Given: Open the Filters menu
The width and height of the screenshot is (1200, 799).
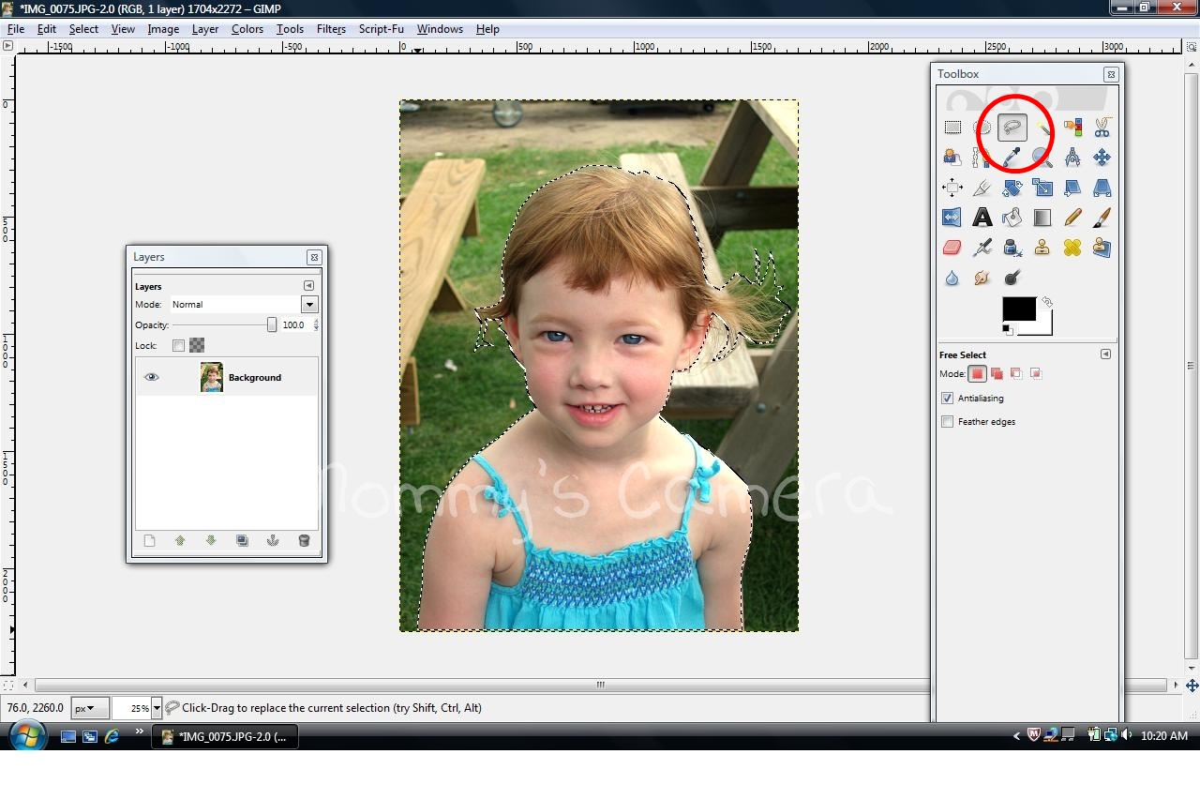Looking at the screenshot, I should pos(331,29).
